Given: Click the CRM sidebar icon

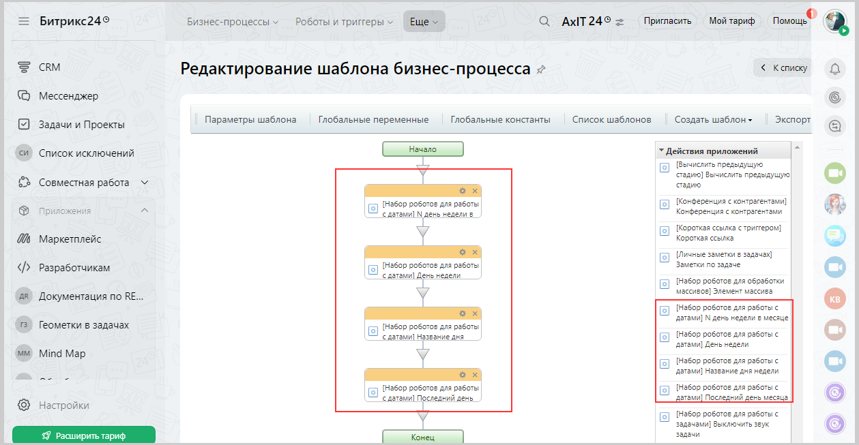Looking at the screenshot, I should tap(24, 67).
